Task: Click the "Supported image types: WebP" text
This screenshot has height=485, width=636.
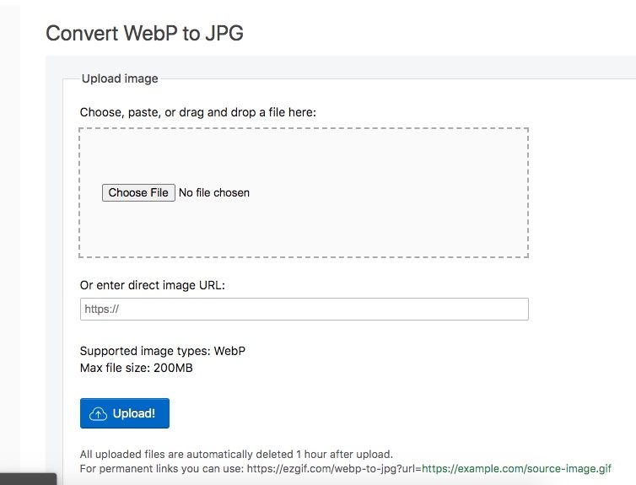Action: pyautogui.click(x=163, y=351)
